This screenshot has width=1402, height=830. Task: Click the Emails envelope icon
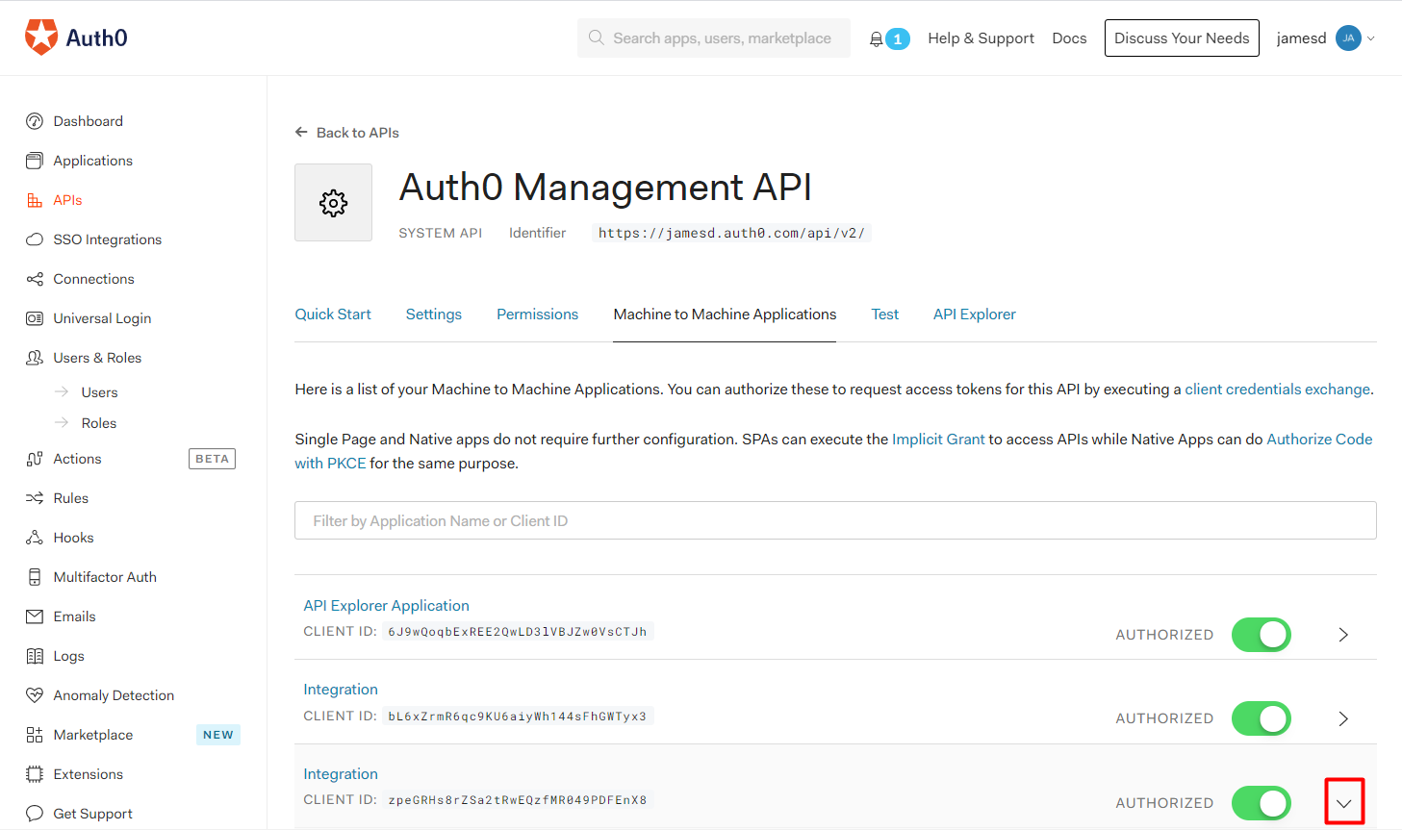pyautogui.click(x=35, y=616)
